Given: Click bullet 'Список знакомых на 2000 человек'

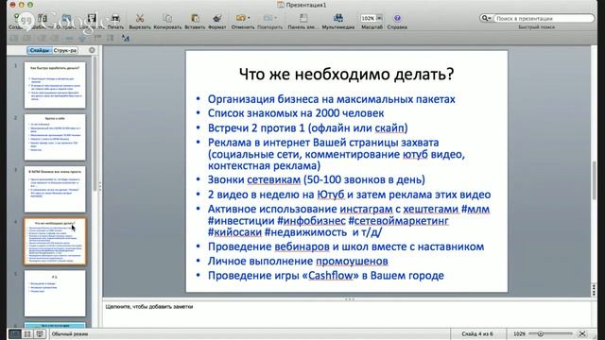Looking at the screenshot, I should pos(296,113).
